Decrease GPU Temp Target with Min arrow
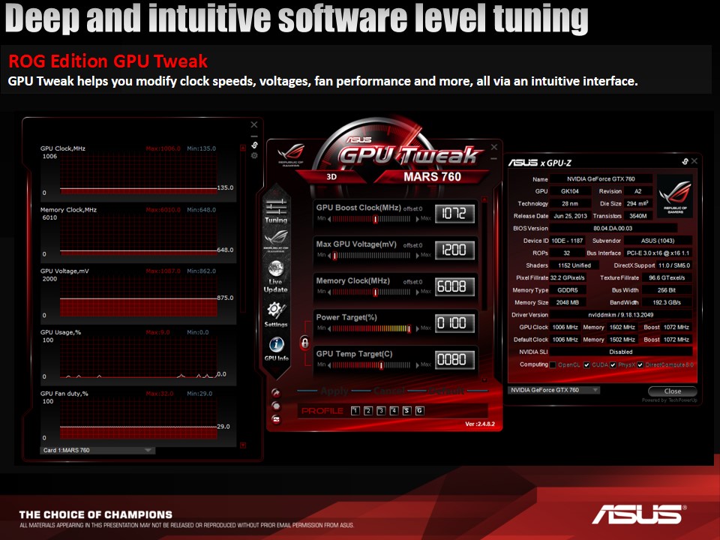The height and width of the screenshot is (540, 720). (328, 365)
